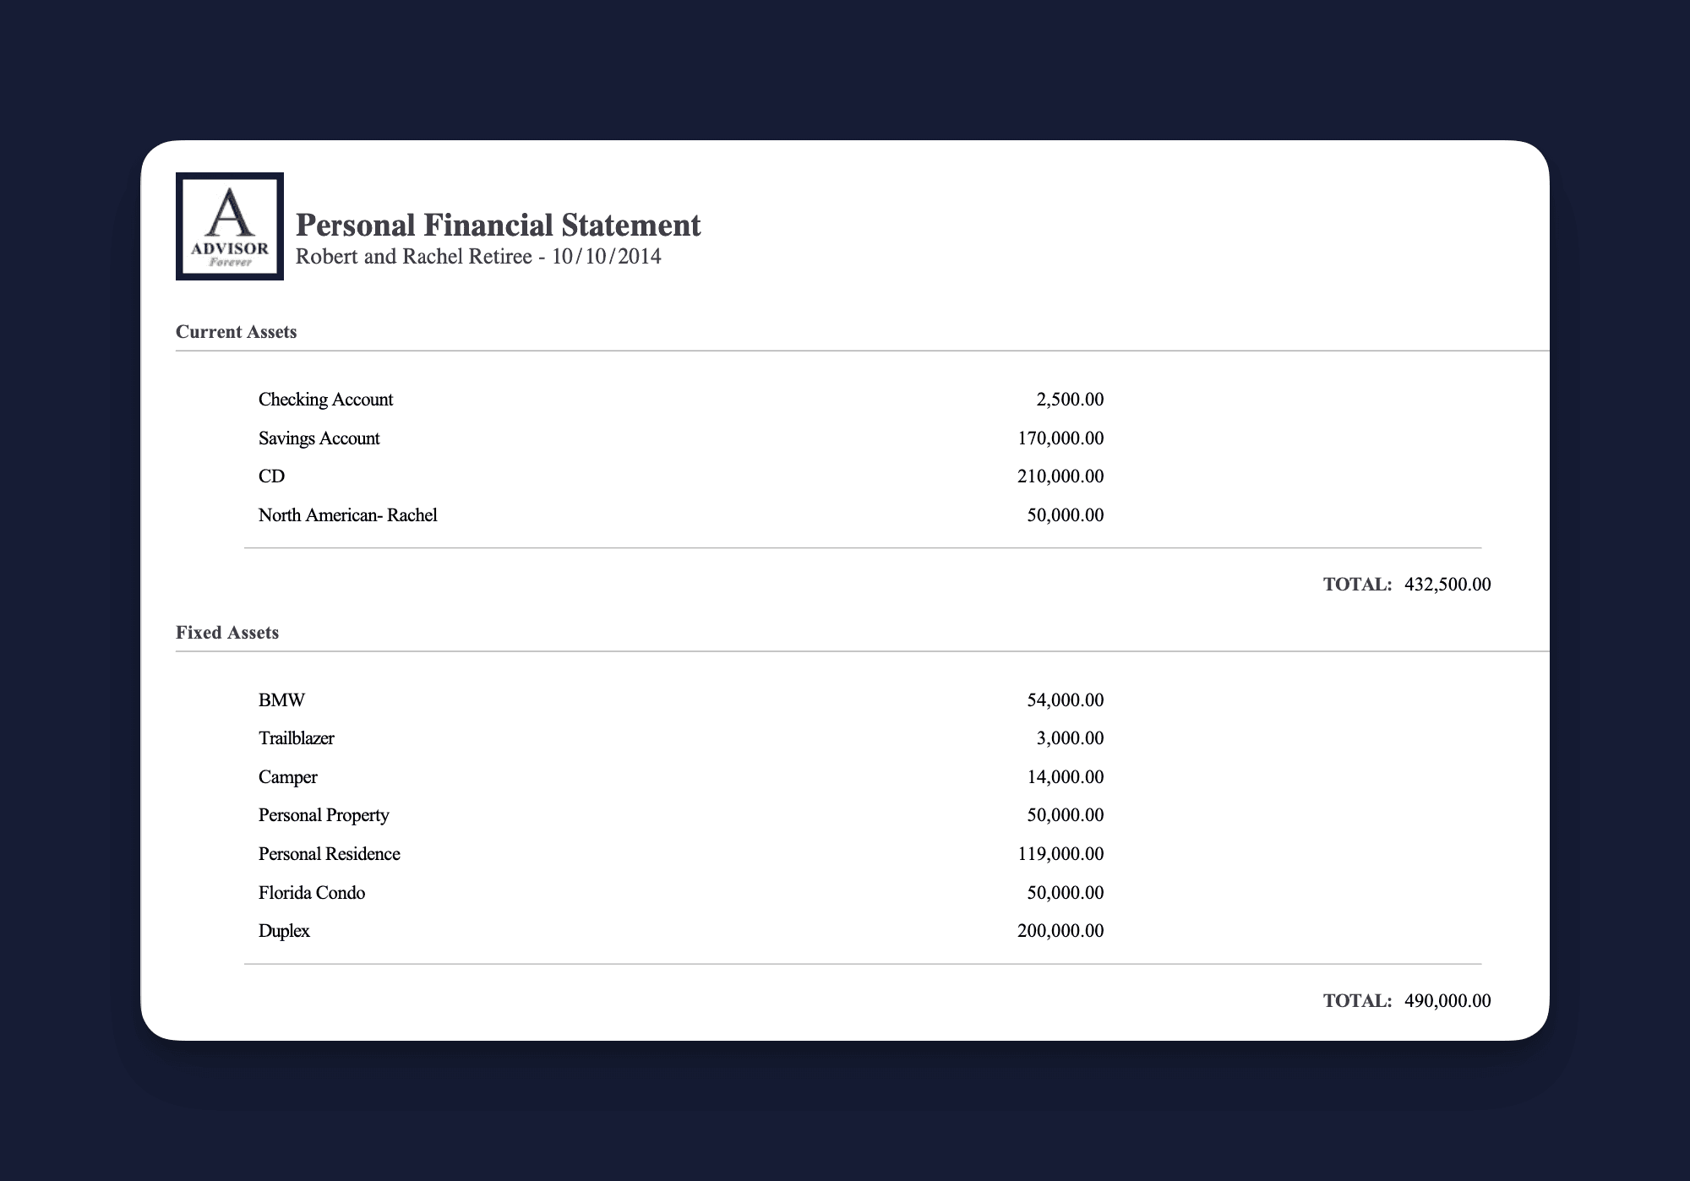Click the Trailblazer line item
1690x1181 pixels.
coord(297,737)
